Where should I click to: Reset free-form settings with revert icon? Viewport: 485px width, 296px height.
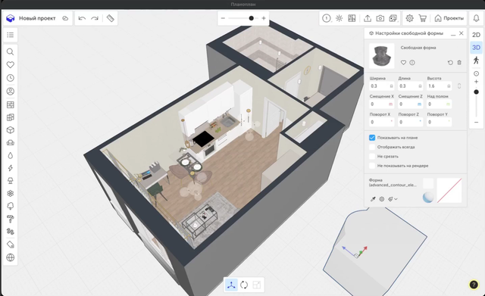pyautogui.click(x=450, y=62)
